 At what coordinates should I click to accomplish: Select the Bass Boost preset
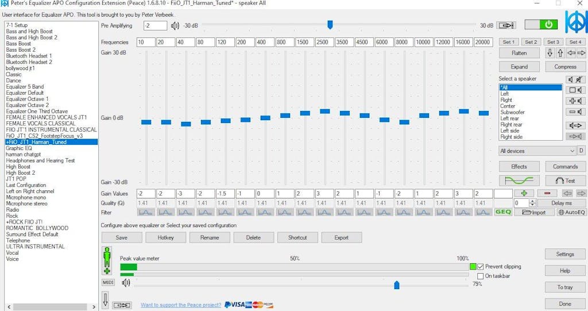(18, 44)
